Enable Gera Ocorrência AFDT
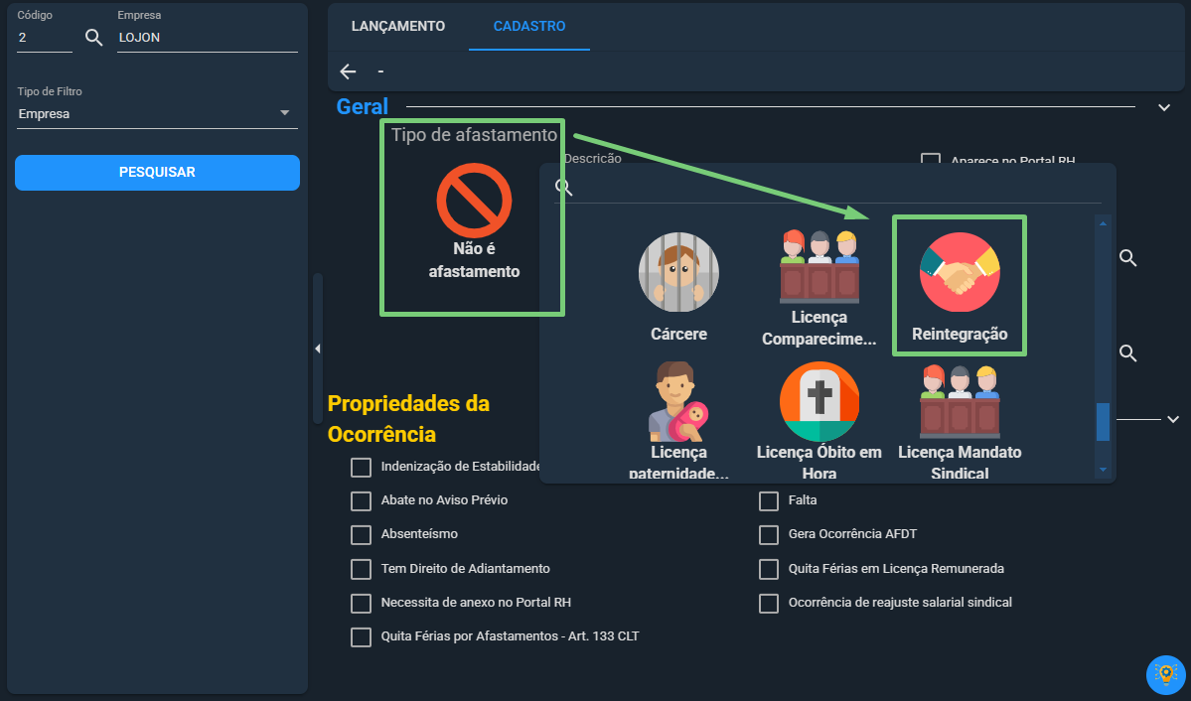Viewport: 1191px width, 701px height. click(769, 534)
